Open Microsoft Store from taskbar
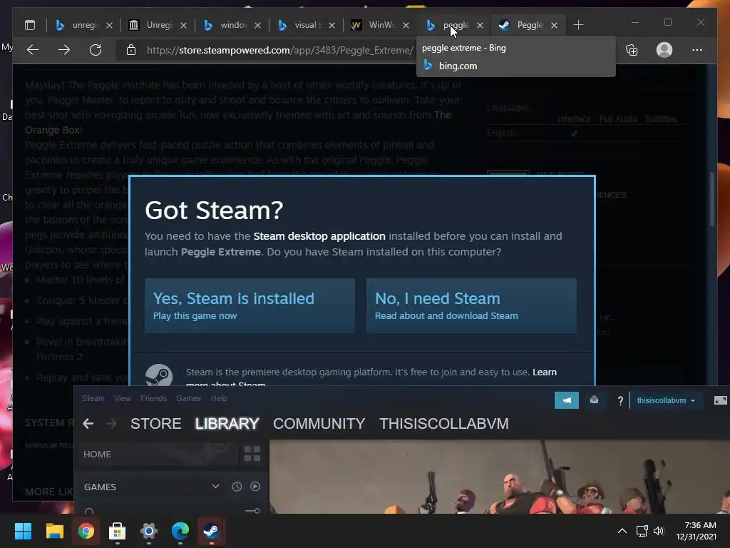The width and height of the screenshot is (730, 548). tap(118, 531)
